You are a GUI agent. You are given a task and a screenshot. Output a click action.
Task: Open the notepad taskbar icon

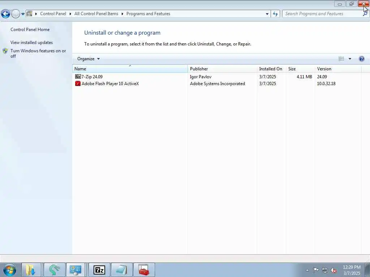coord(122,270)
